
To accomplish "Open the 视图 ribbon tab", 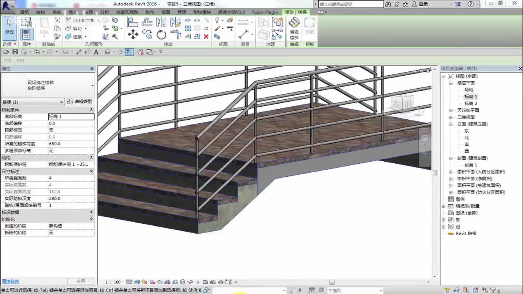I will coord(165,12).
